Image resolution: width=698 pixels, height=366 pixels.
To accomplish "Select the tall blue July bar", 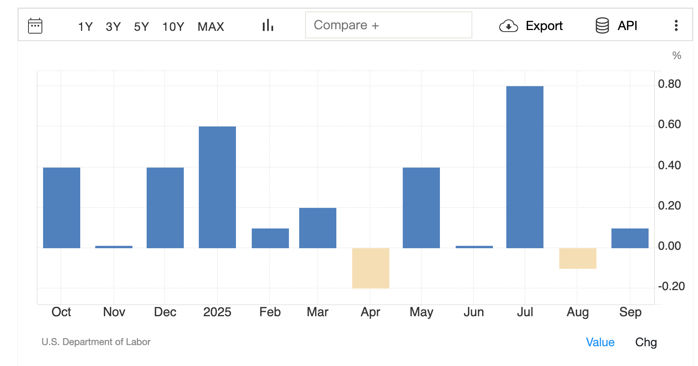I will pos(525,166).
